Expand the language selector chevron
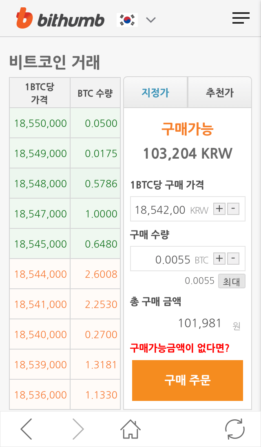Viewport: 261px width, 447px height. tap(151, 19)
